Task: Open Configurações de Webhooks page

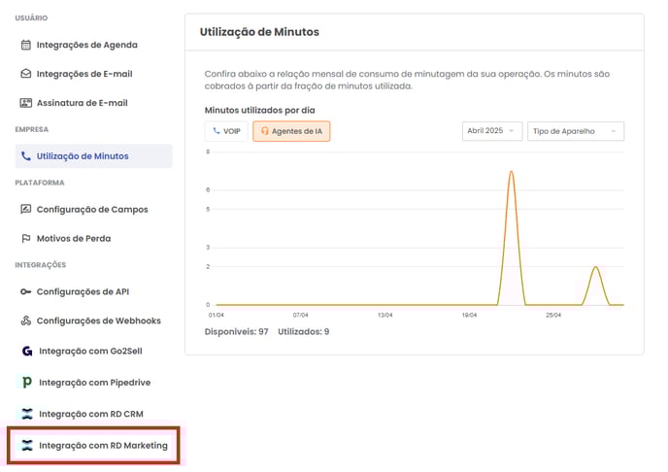Action: [x=98, y=321]
